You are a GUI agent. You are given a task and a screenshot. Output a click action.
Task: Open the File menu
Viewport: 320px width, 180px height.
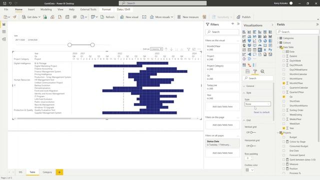point(6,9)
